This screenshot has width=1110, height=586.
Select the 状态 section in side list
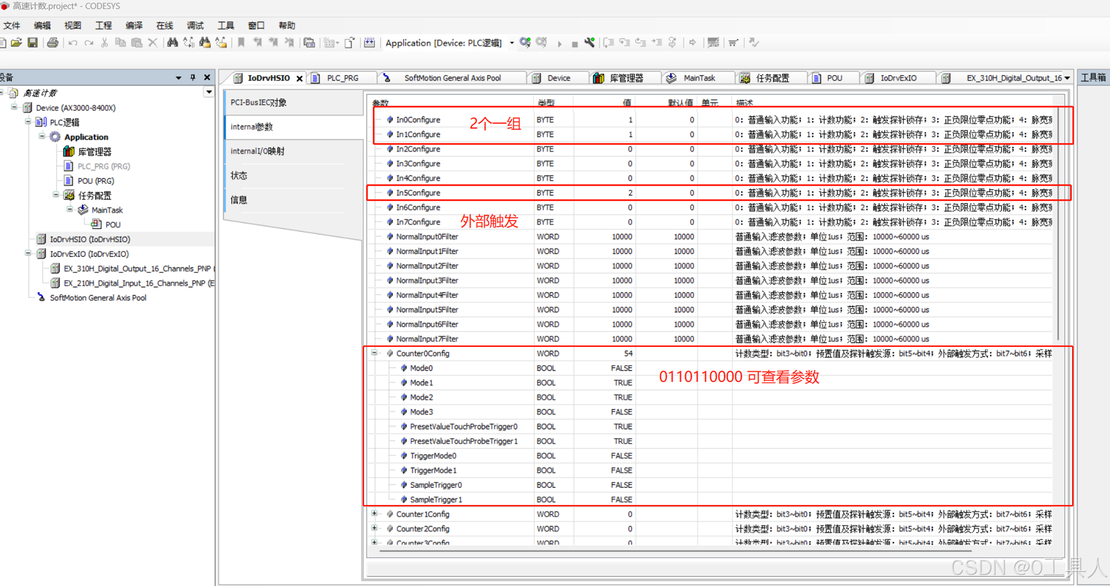239,175
